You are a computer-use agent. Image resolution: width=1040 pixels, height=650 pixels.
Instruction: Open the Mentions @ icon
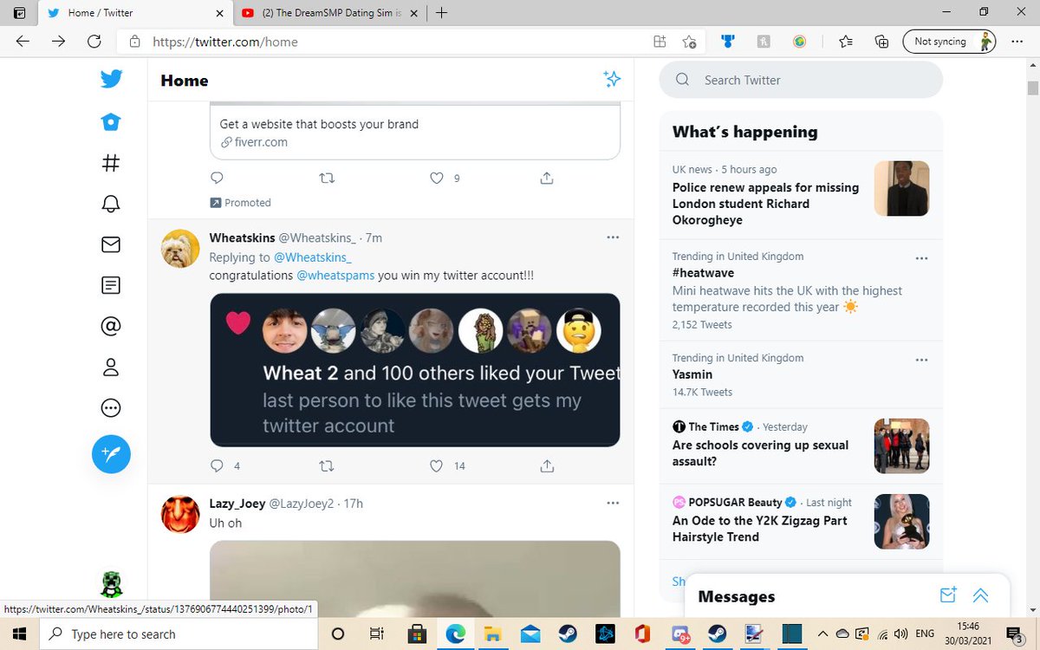(x=111, y=326)
